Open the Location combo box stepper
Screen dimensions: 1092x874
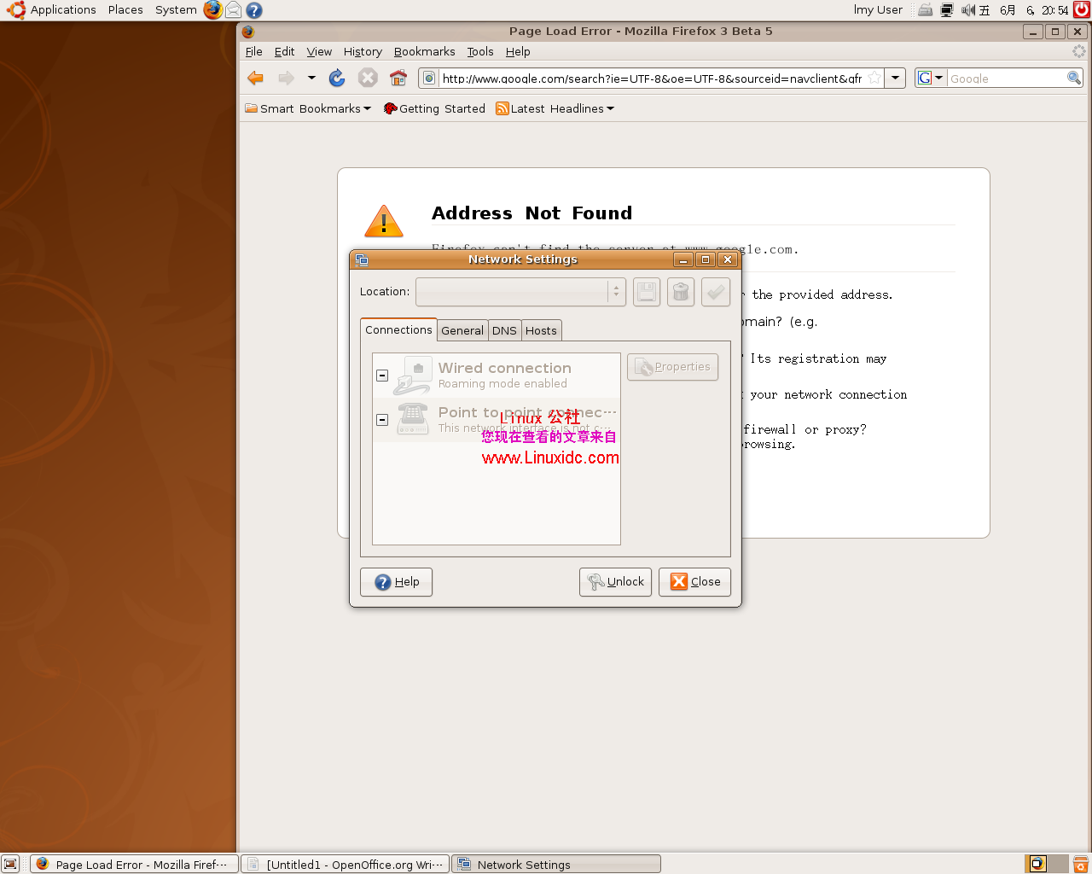click(x=617, y=291)
